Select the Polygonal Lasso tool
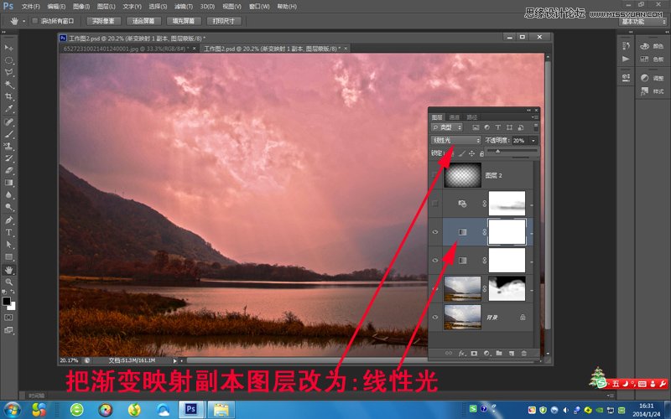Viewport: 671px width, 419px height. pyautogui.click(x=8, y=72)
